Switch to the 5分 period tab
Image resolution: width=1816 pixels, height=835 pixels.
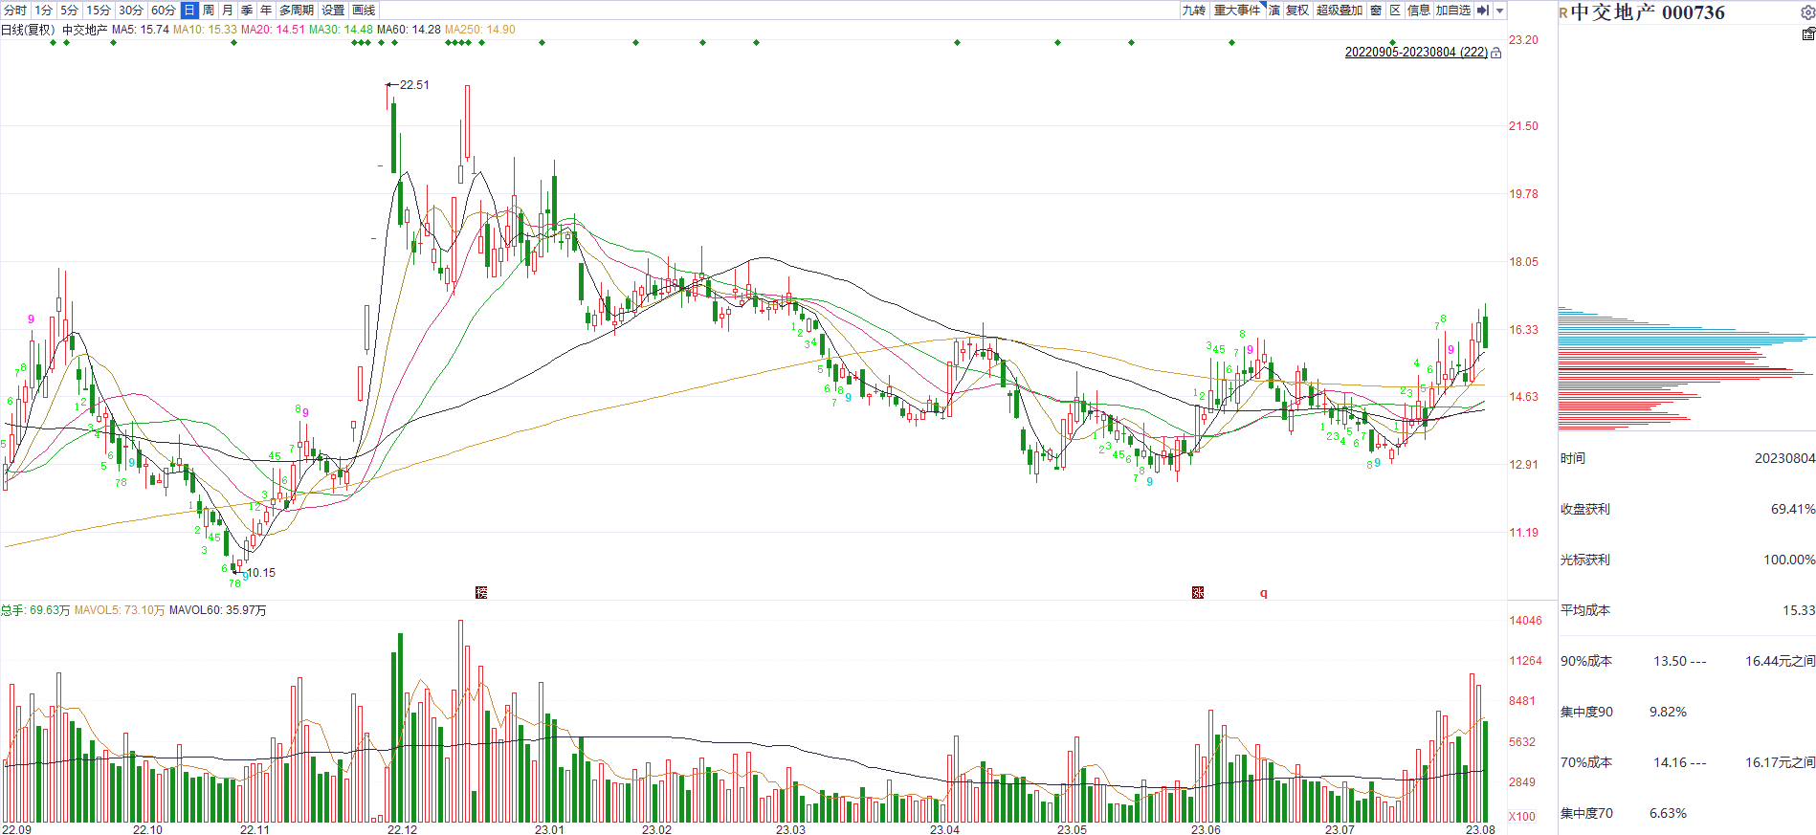pyautogui.click(x=70, y=11)
